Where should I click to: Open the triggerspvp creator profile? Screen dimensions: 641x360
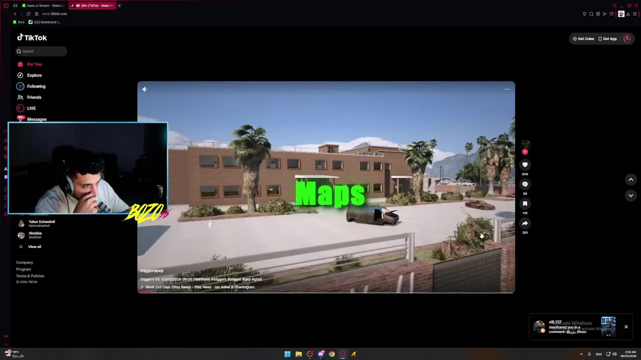[152, 270]
